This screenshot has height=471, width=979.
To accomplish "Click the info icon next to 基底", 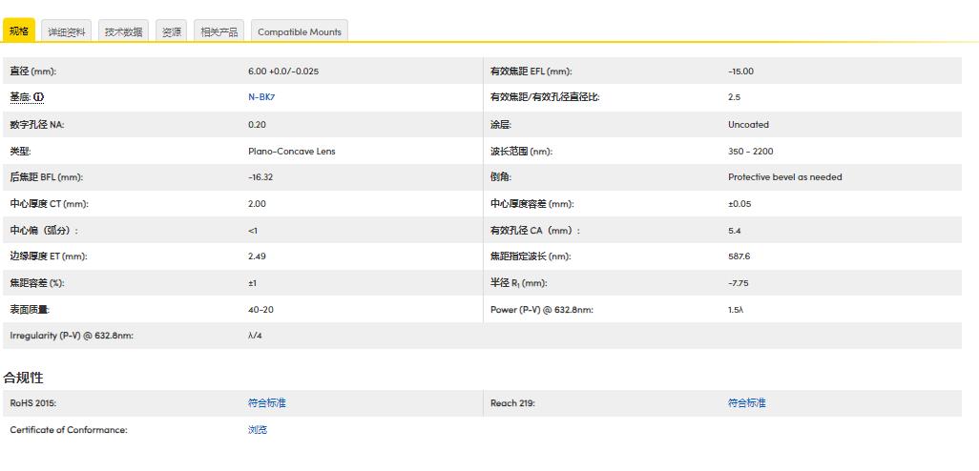I will [39, 97].
